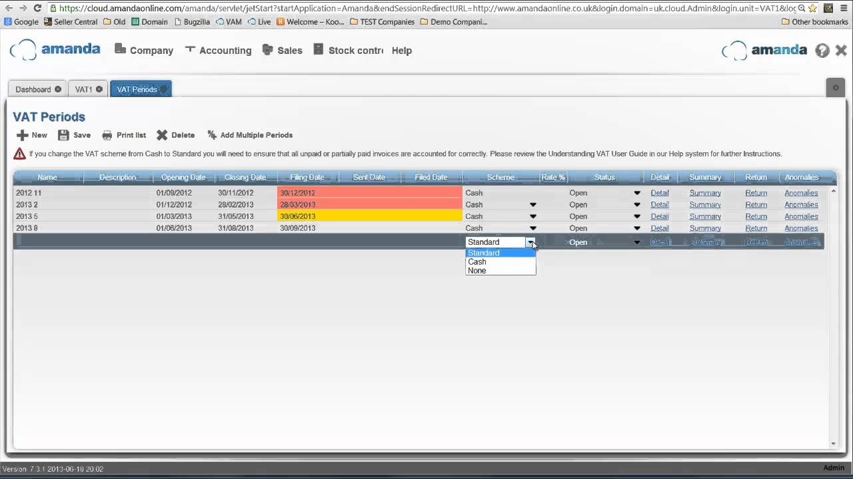Open the Help menu
Screen dimensions: 853x479
click(x=402, y=51)
